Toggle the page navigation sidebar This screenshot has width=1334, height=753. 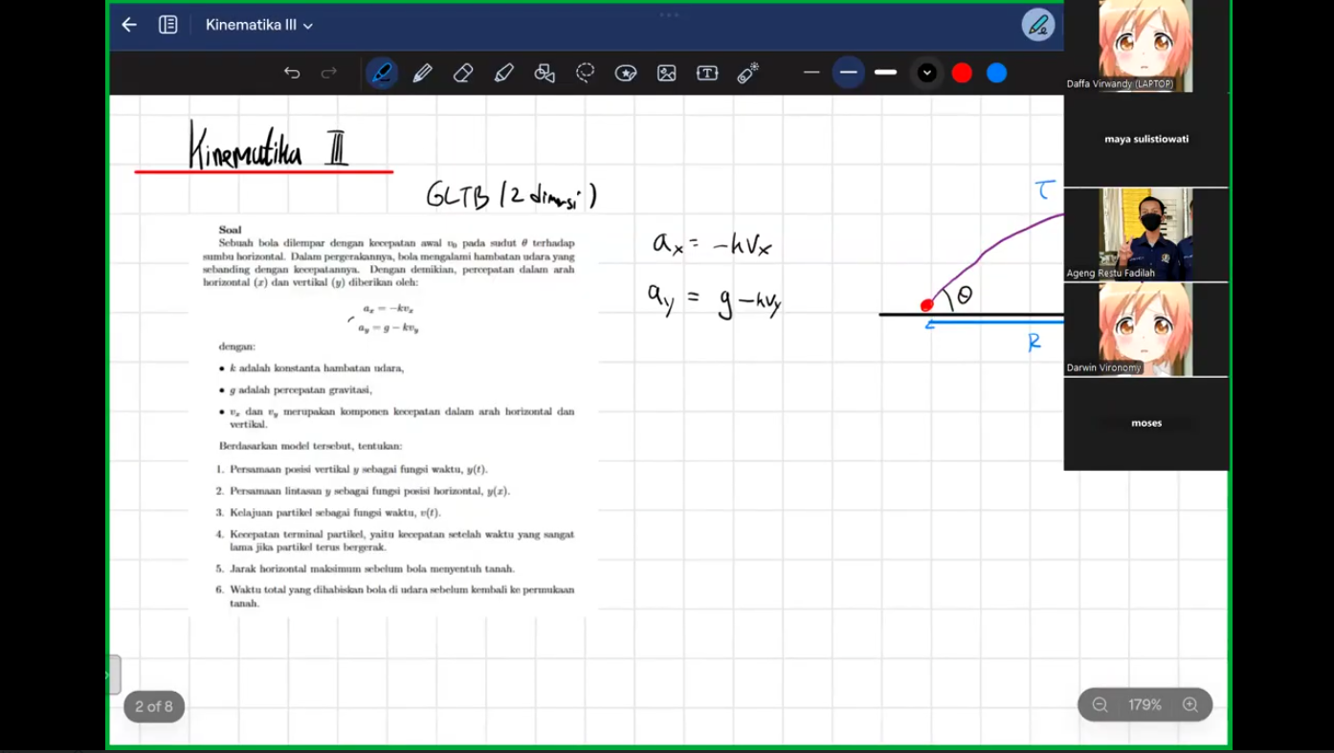[x=168, y=25]
